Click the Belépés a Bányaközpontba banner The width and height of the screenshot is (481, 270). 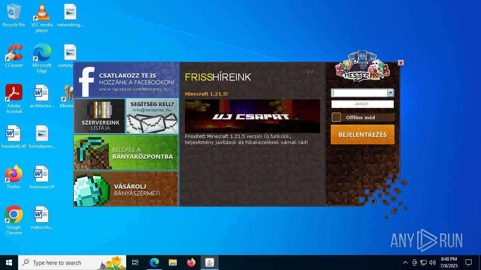126,152
